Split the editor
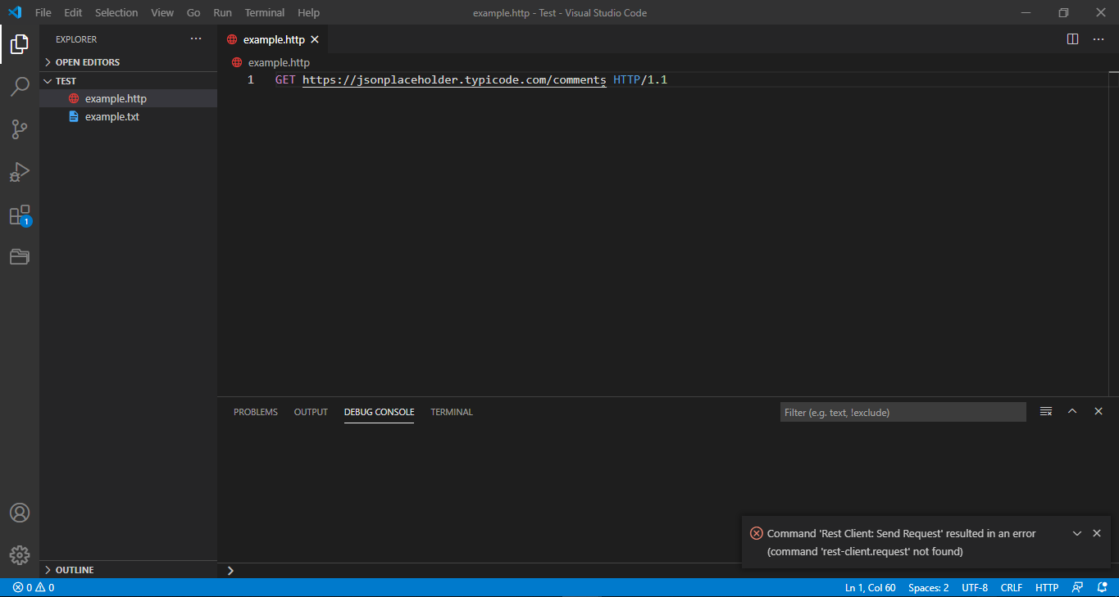 pos(1072,38)
